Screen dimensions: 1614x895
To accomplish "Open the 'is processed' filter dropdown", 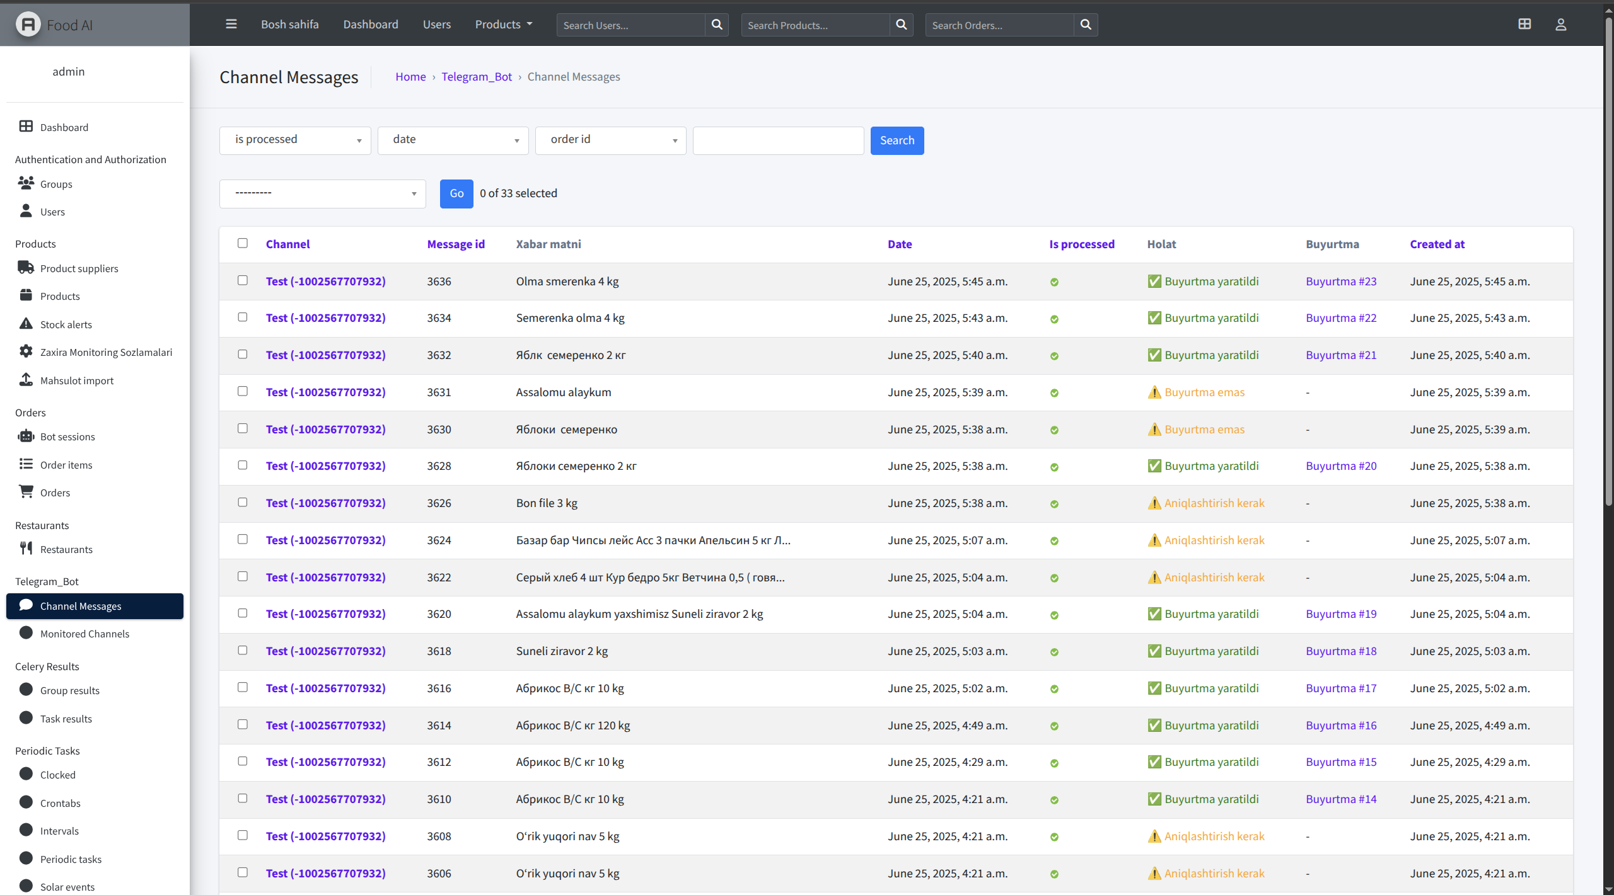I will pos(295,140).
